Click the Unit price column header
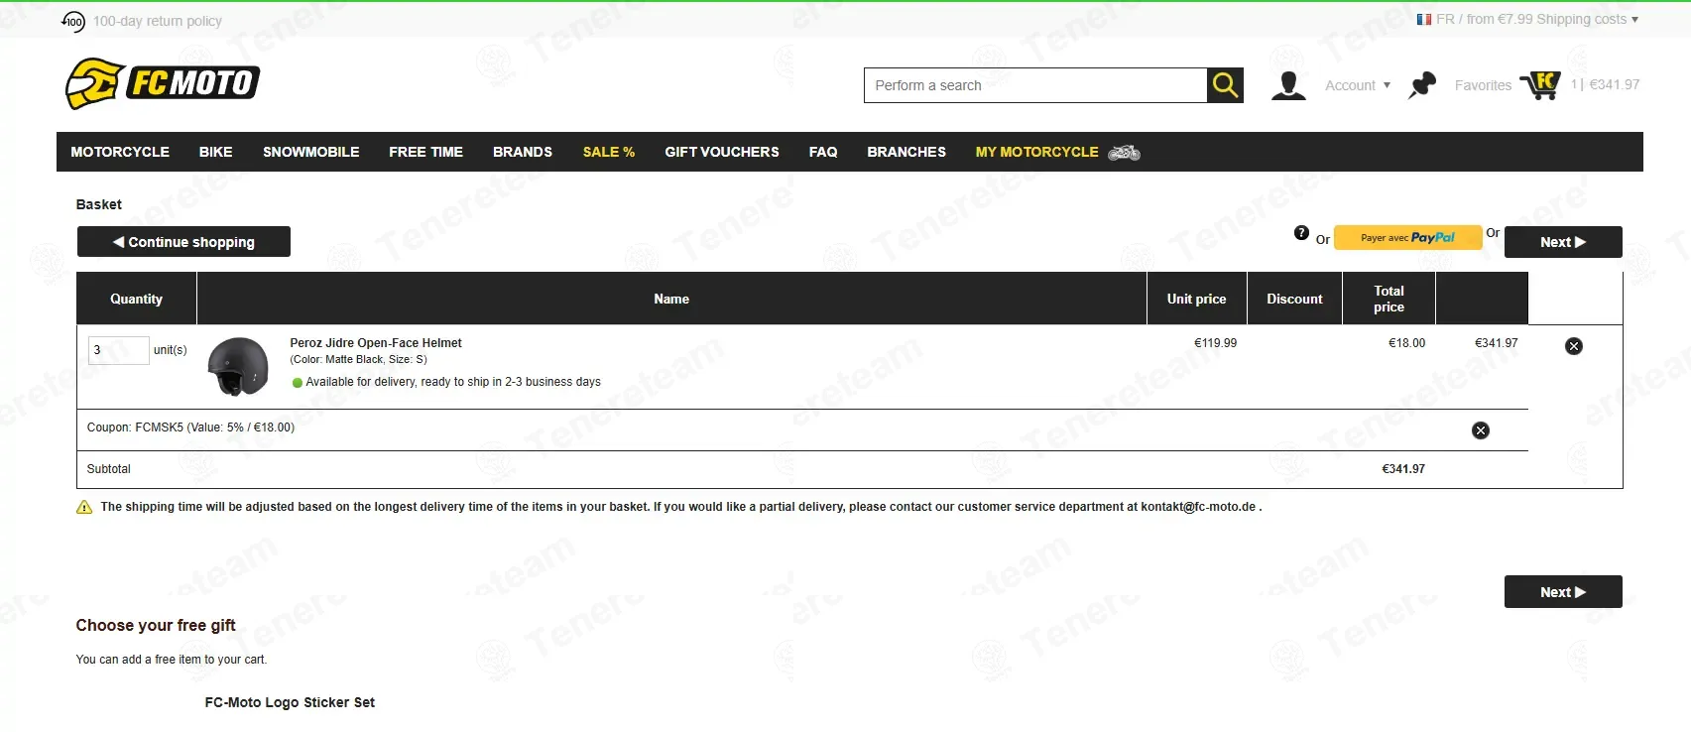 1196,299
